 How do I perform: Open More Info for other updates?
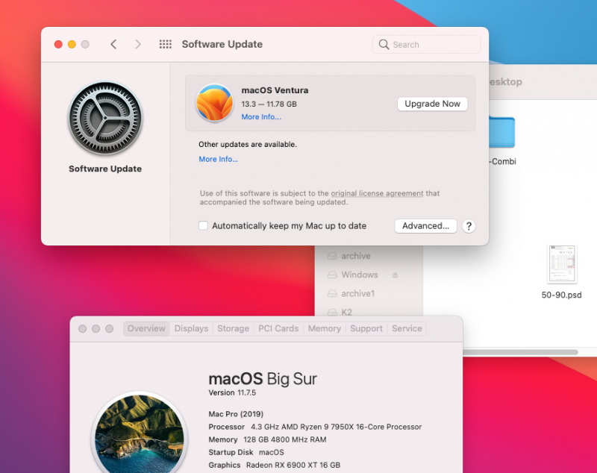pyautogui.click(x=218, y=159)
